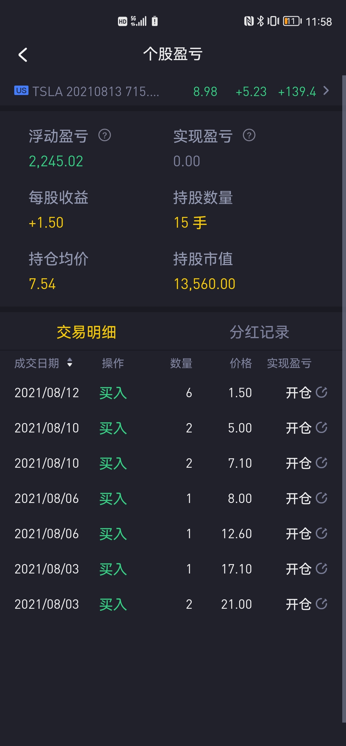The width and height of the screenshot is (346, 746).
Task: Open TSLA 20210813 715 quote row
Action: tap(171, 91)
